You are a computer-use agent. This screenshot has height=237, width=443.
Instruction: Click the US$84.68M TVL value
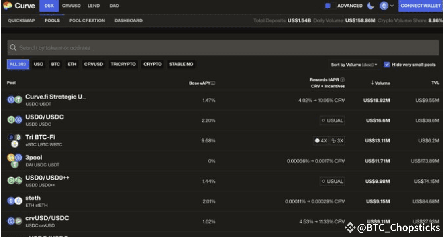tap(426, 201)
